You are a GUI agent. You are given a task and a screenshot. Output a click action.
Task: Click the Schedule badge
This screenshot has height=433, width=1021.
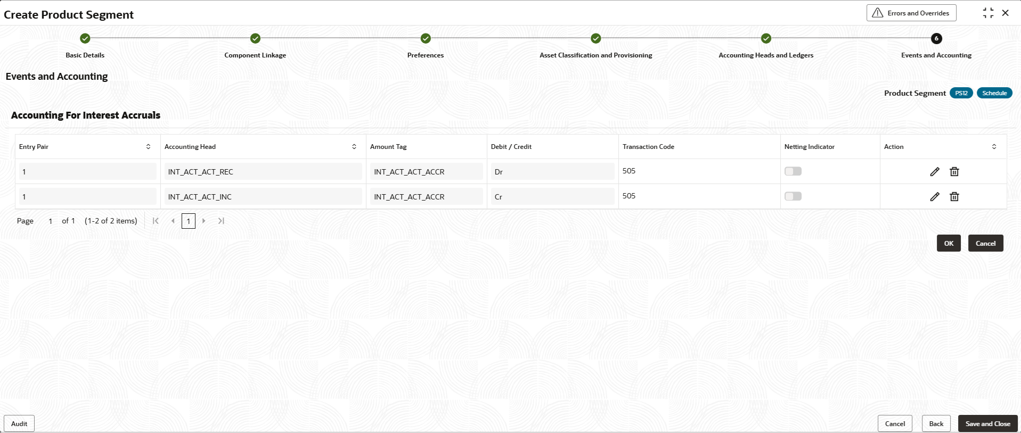point(994,93)
